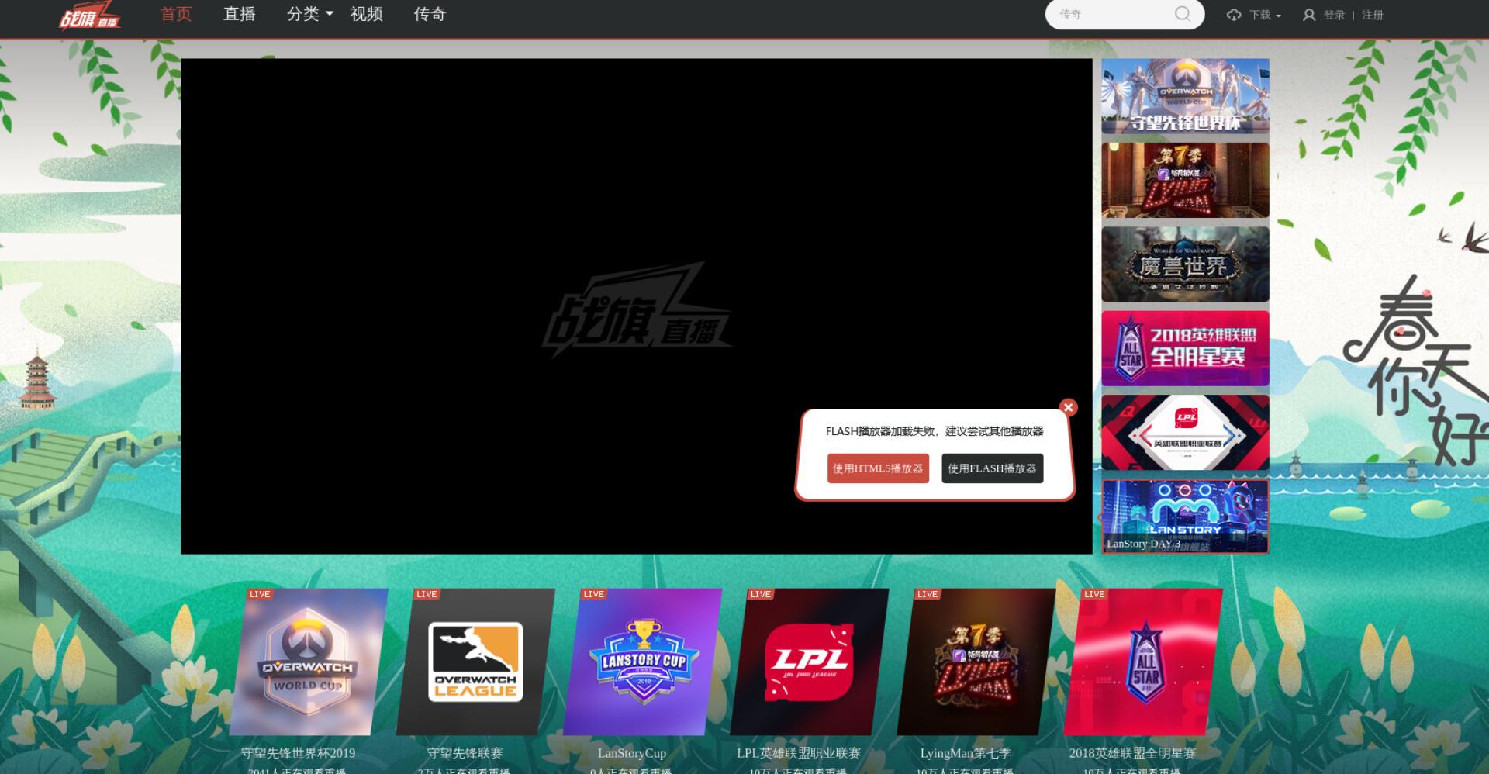Choose 使用HTML5播放器 button
This screenshot has width=1489, height=774.
pos(878,468)
